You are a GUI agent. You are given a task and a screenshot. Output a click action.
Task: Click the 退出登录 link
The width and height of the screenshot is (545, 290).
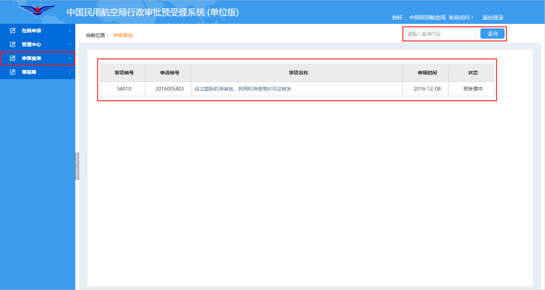(x=493, y=17)
